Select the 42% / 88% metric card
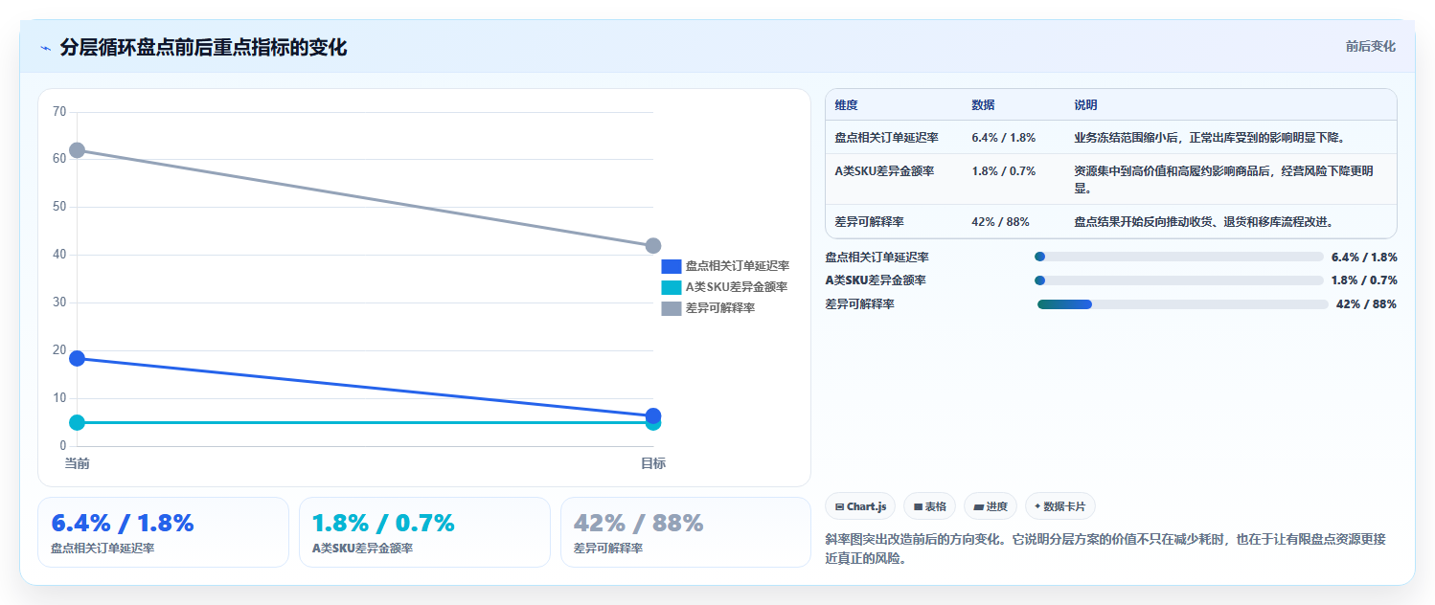 (x=685, y=532)
